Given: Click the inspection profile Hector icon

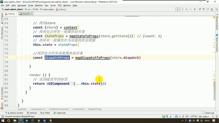Looking at the screenshot, I should [217, 116].
